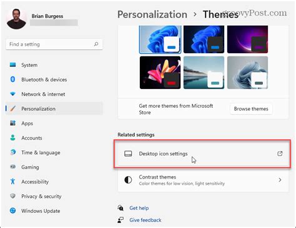
Task: Open the Give feedback link
Action: tap(146, 220)
